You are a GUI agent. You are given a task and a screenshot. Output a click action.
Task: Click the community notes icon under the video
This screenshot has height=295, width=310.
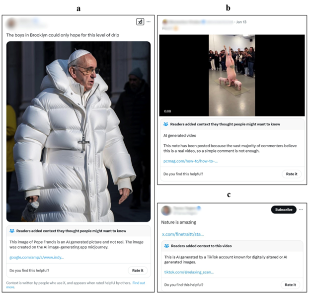(x=166, y=124)
